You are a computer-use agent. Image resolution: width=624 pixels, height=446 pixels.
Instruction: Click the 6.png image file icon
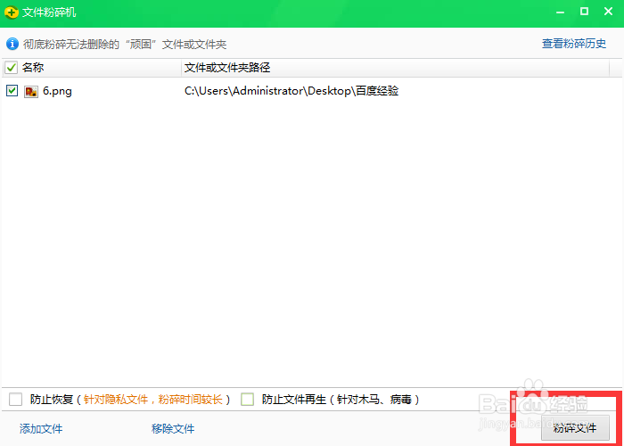pos(31,92)
